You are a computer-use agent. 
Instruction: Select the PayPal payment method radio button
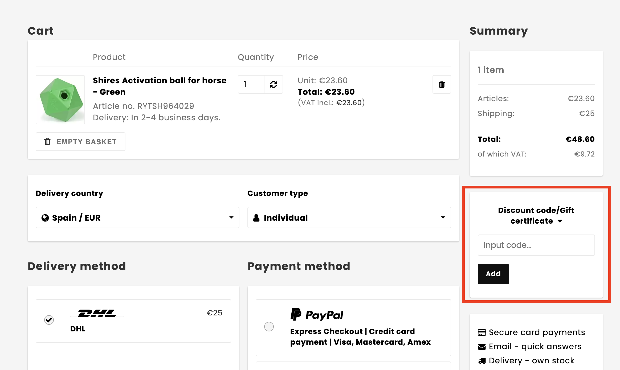(269, 326)
